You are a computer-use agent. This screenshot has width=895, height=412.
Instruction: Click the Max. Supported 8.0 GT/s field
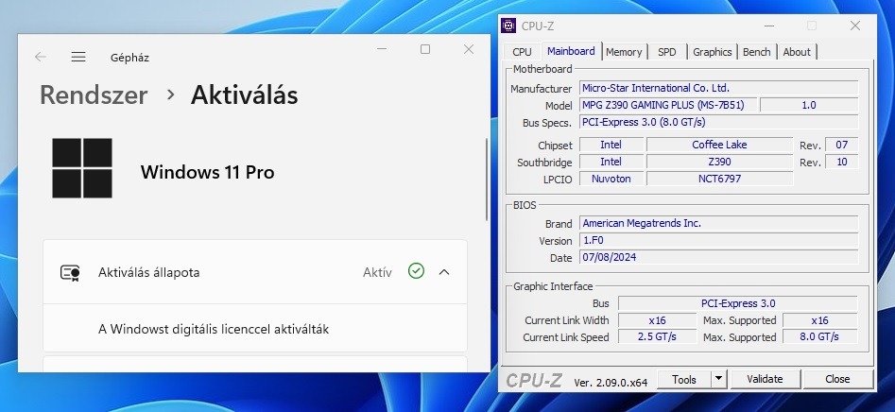(819, 336)
